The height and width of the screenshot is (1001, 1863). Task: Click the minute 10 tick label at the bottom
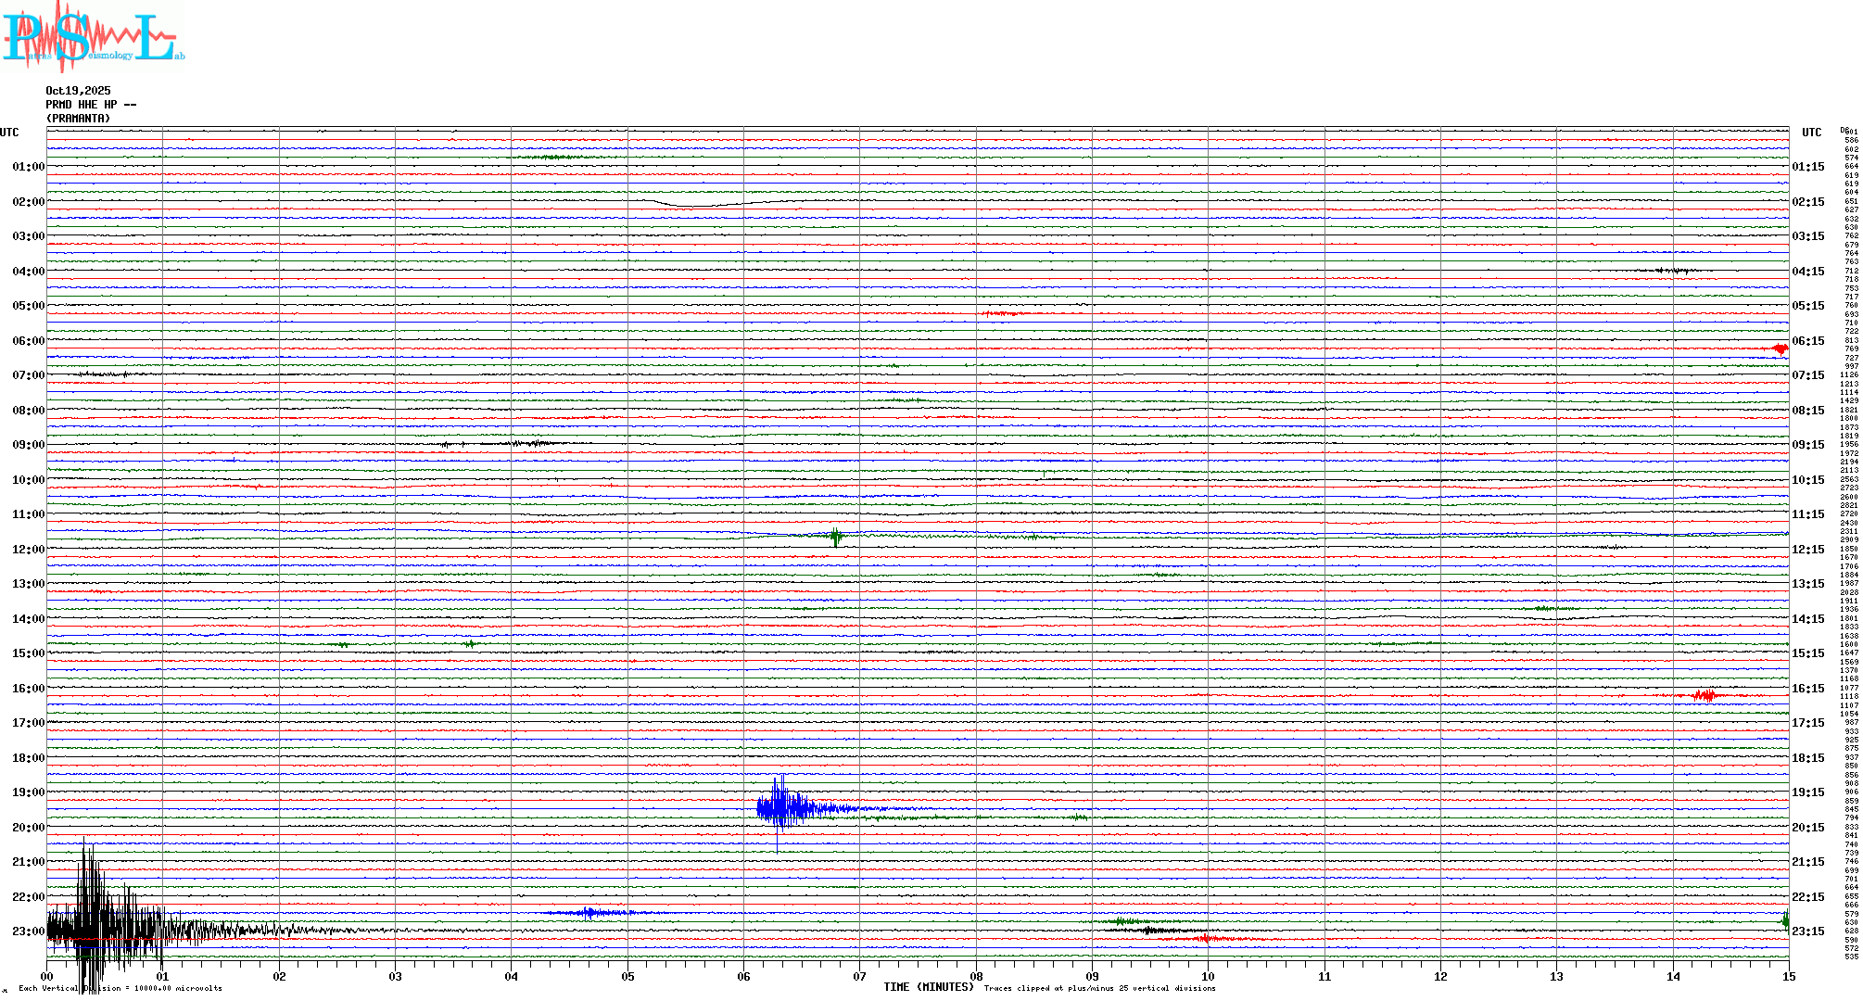click(x=1208, y=976)
